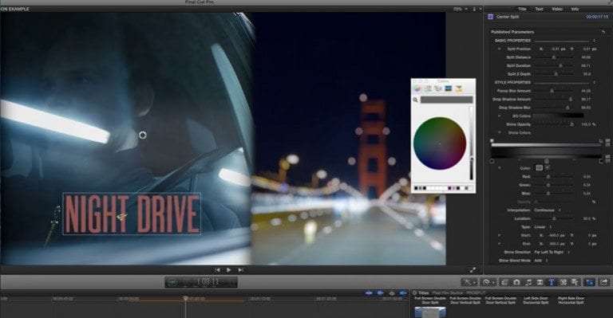Open the Retime speedometer menu
The image size is (613, 318).
coord(488,282)
